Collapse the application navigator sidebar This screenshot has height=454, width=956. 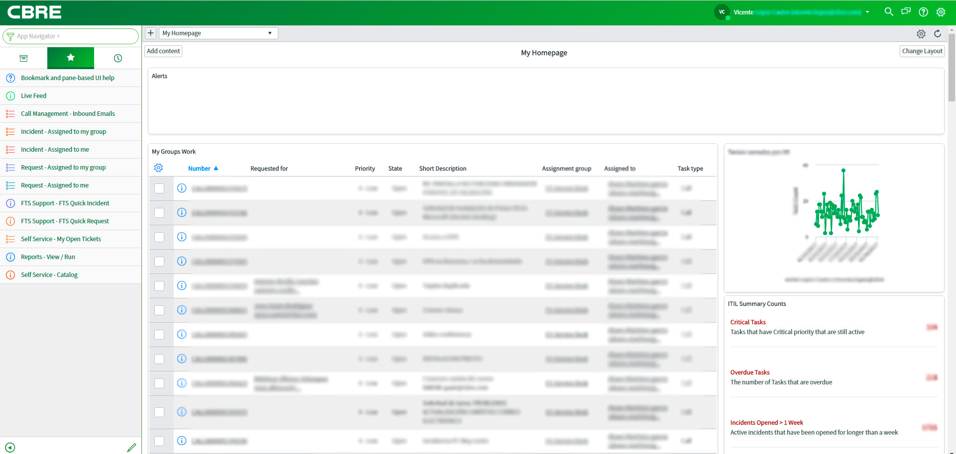(x=10, y=448)
